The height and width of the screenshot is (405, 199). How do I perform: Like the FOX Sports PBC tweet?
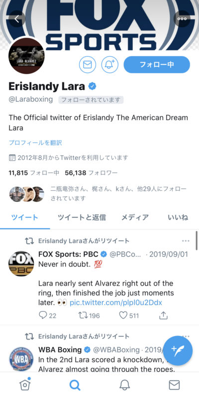point(129,316)
